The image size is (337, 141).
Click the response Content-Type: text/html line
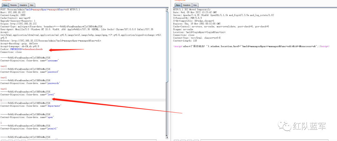197,38
